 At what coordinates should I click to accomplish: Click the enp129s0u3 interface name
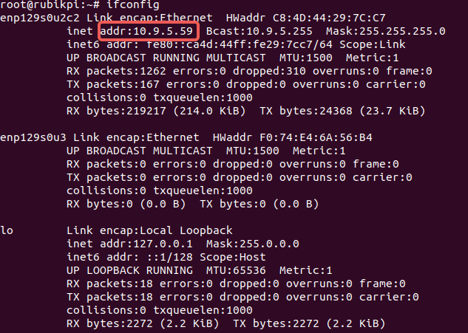click(x=33, y=137)
